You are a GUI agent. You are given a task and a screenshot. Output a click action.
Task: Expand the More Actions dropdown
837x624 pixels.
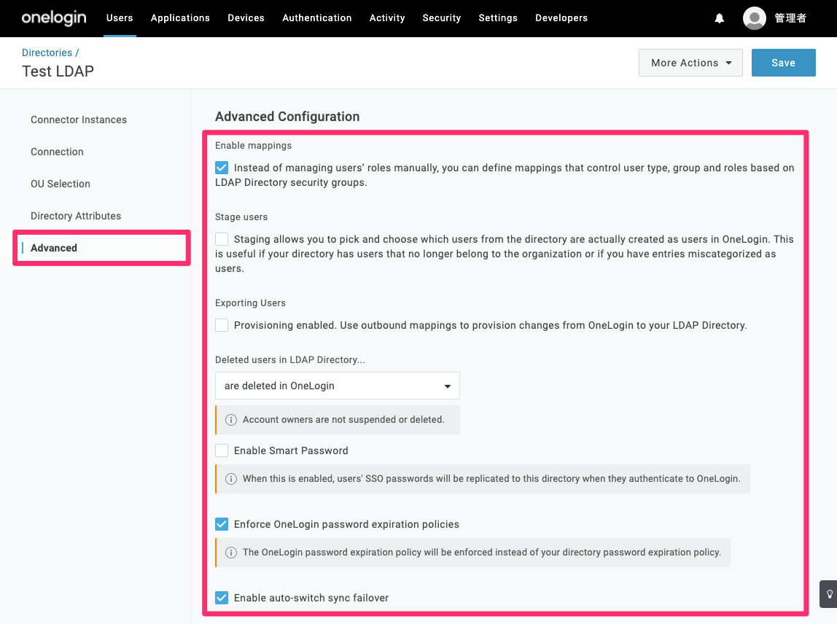point(690,63)
